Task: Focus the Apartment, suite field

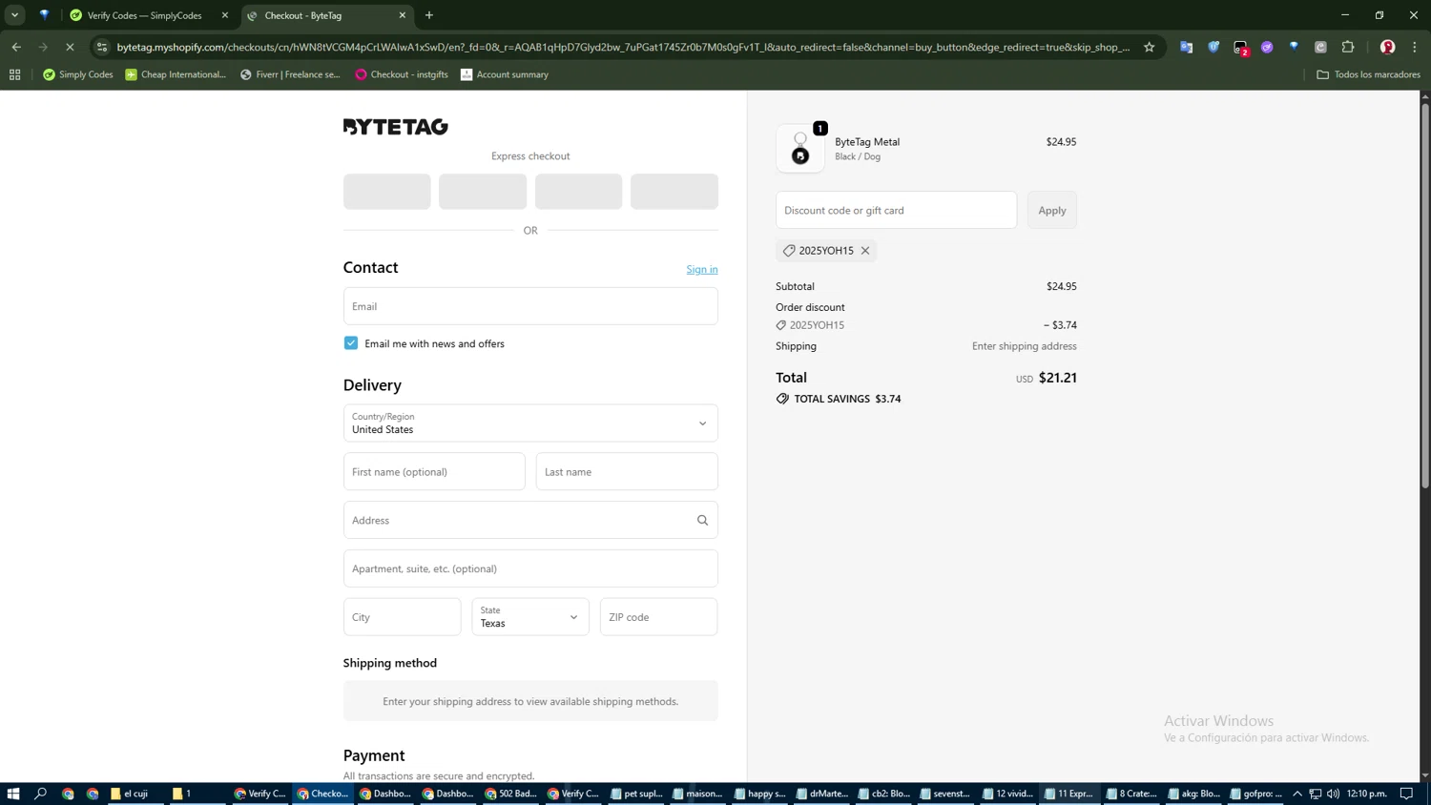Action: click(530, 568)
